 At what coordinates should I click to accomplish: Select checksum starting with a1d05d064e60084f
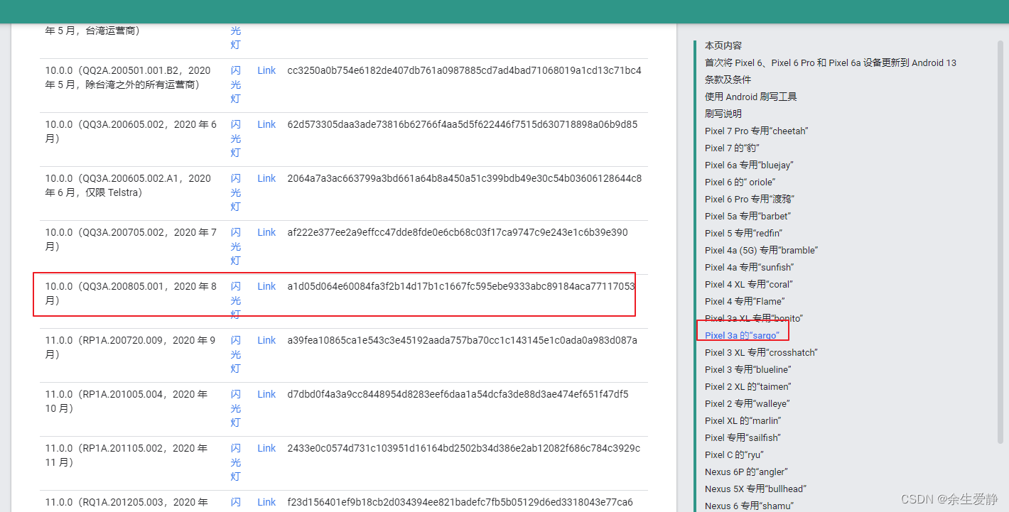[460, 286]
